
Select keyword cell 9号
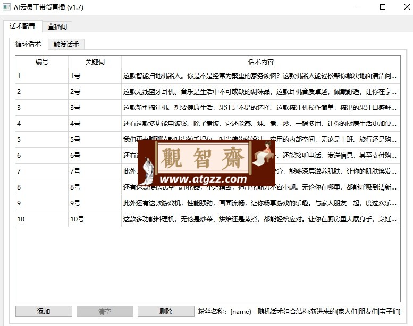(x=95, y=203)
